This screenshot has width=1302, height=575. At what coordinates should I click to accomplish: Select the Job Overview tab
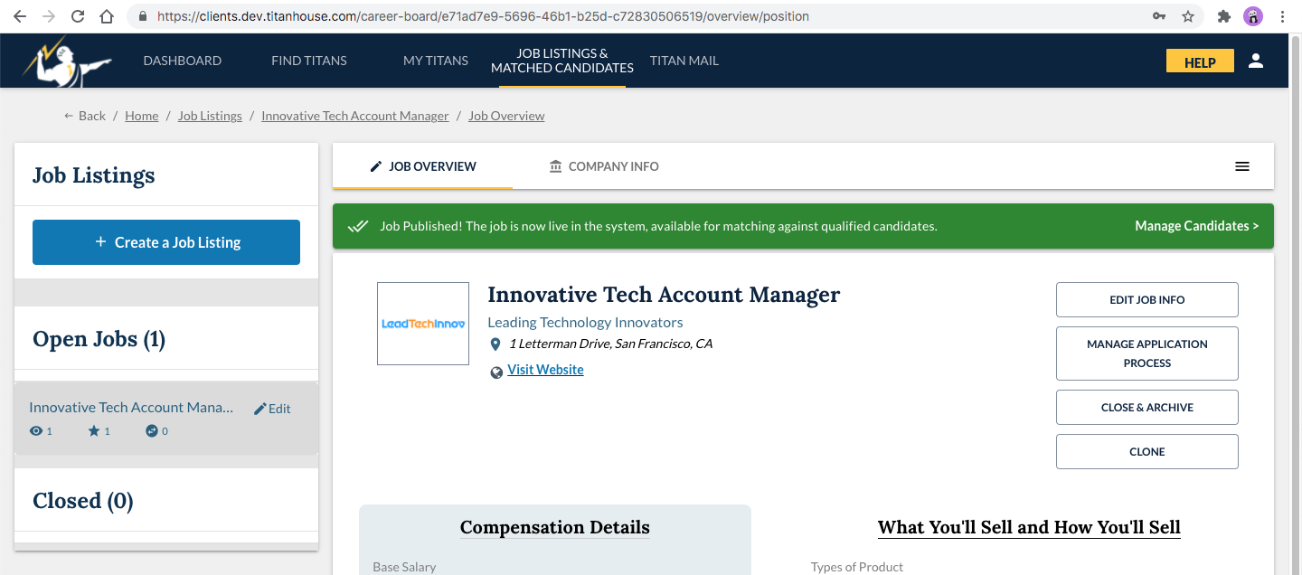422,166
